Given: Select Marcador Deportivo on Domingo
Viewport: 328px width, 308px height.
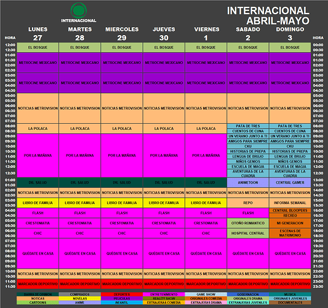Looking at the screenshot, I should [x=290, y=284].
